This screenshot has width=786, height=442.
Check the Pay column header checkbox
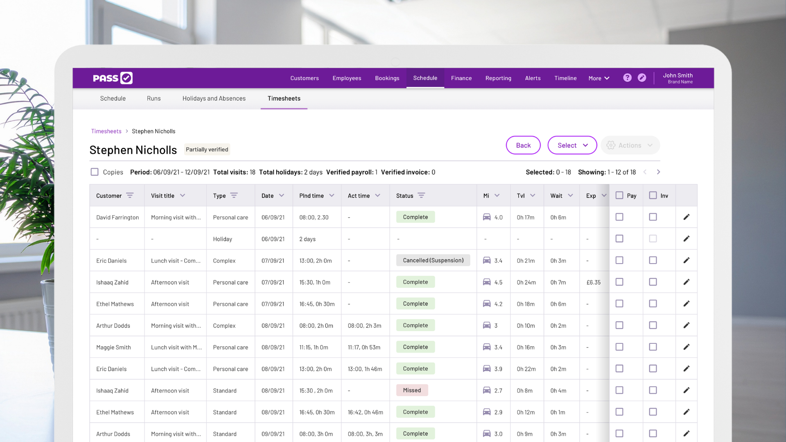[619, 196]
